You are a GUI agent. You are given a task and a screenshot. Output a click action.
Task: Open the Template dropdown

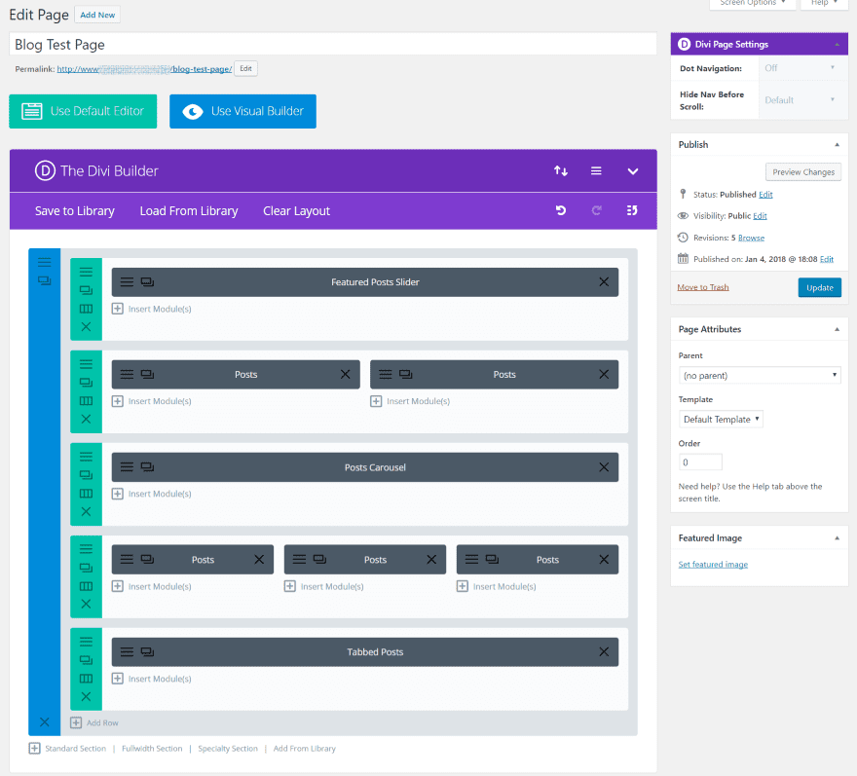pyautogui.click(x=721, y=419)
